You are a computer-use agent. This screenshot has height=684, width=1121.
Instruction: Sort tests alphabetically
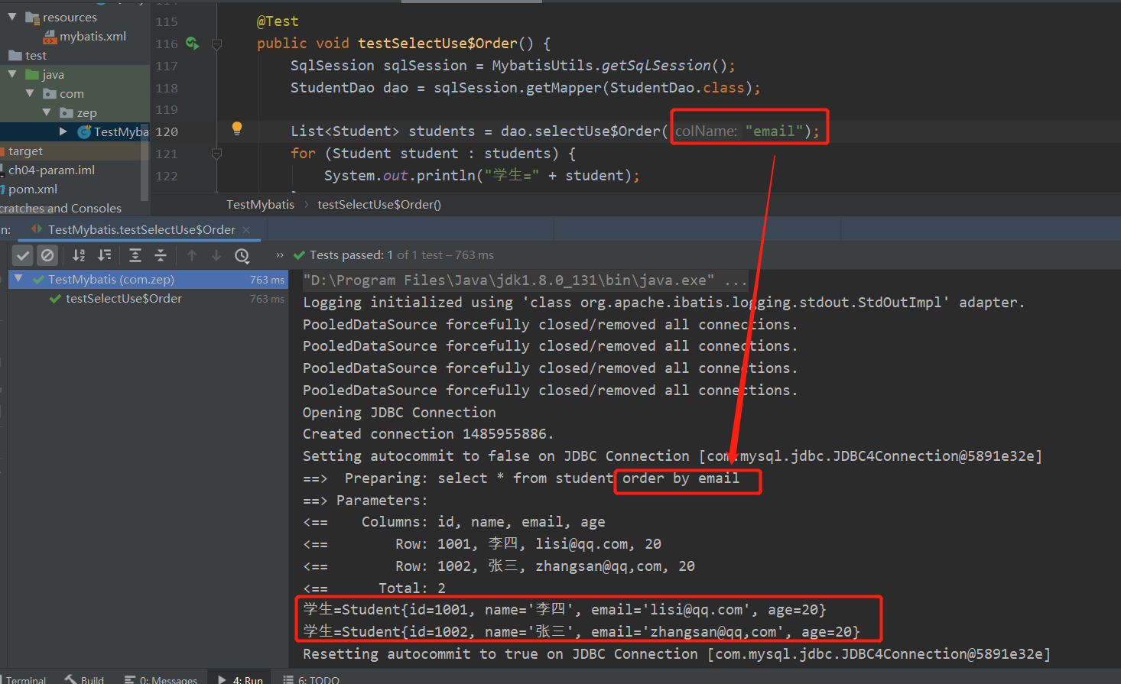(79, 255)
